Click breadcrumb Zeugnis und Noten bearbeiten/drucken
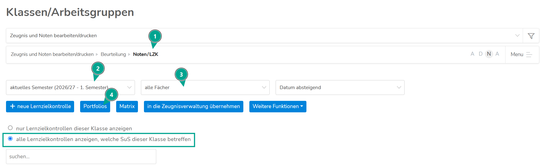 click(x=52, y=54)
